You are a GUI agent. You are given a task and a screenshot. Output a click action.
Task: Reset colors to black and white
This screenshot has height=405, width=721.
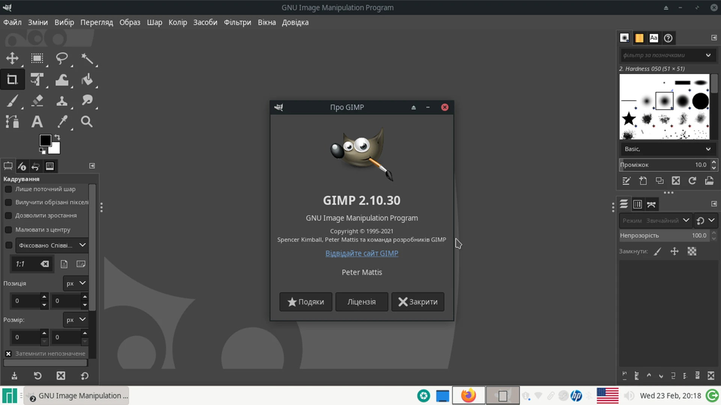click(42, 151)
